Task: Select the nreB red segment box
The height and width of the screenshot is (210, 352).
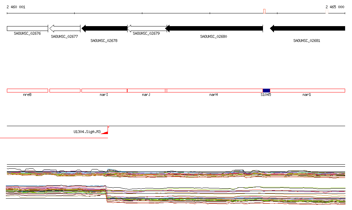Action: tap(27, 91)
